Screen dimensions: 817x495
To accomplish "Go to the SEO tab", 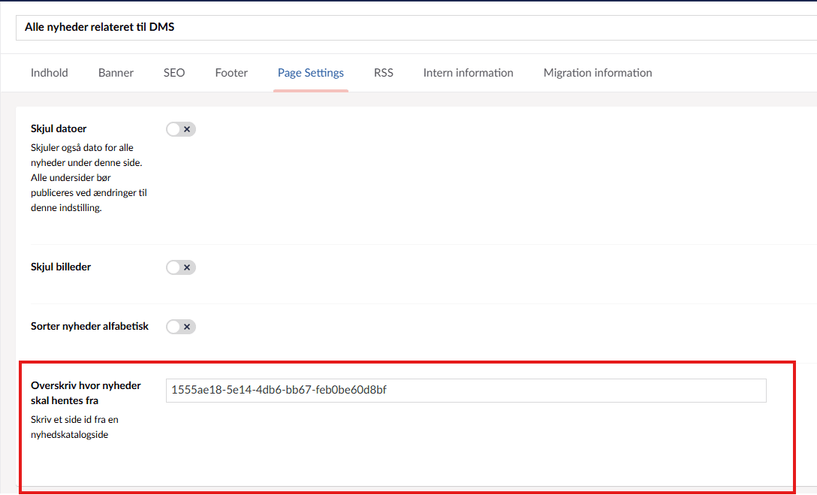I will [174, 73].
